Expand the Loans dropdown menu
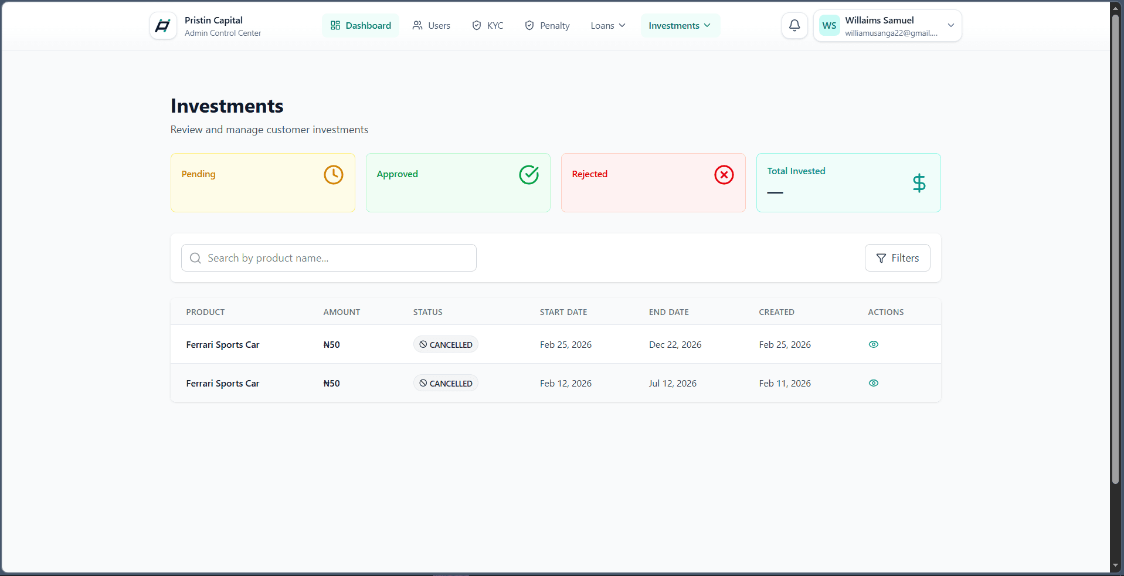The image size is (1124, 576). 608,26
